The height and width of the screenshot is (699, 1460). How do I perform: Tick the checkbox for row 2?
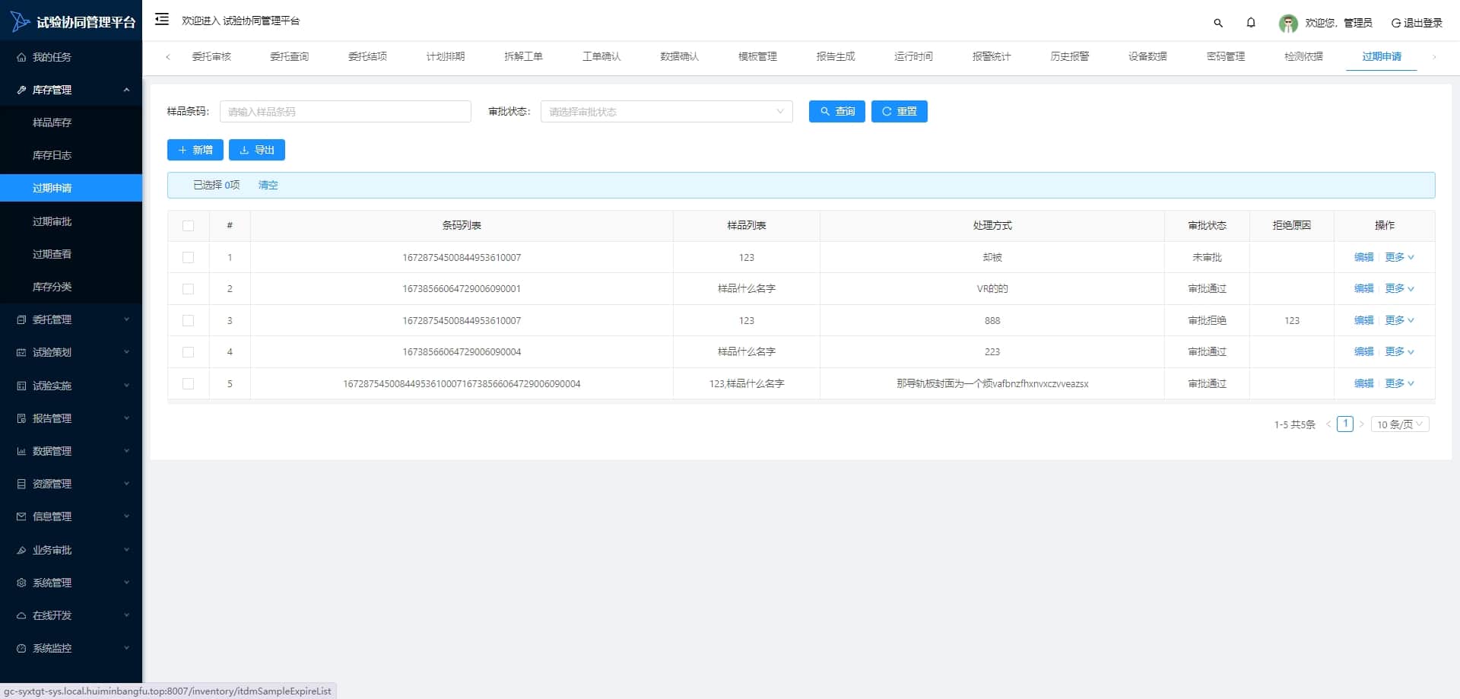189,289
